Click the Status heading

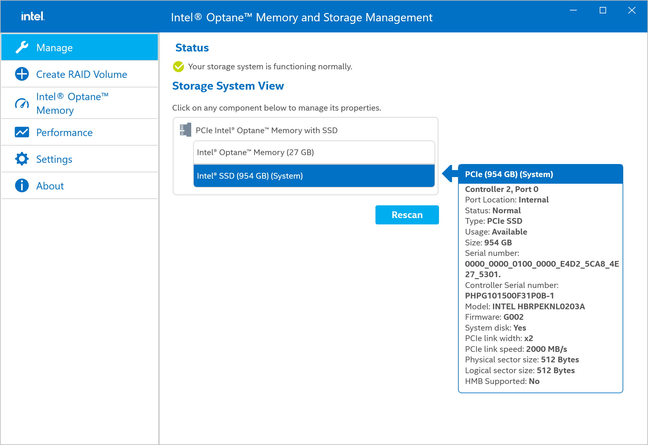pyautogui.click(x=192, y=48)
